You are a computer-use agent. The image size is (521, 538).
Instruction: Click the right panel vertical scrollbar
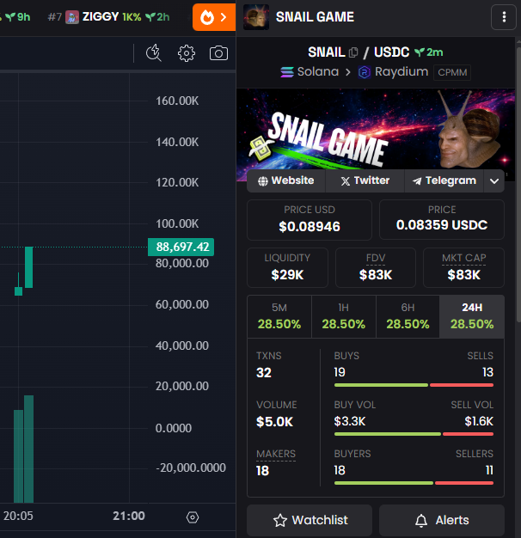(x=518, y=184)
